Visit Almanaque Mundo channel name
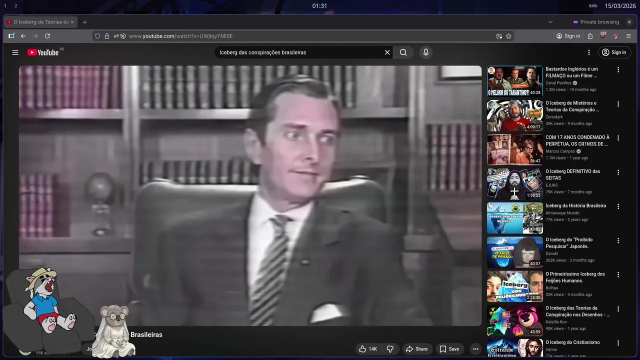640x360 pixels. coord(562,213)
